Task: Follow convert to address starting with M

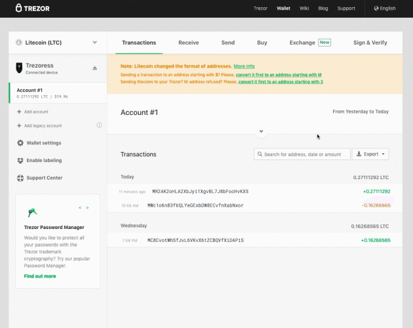Action: coord(279,75)
